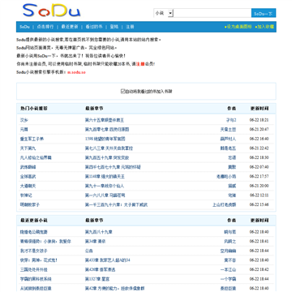292x292 pixels.
Task: Click the 设为桌面图标 link
Action: 238,27
